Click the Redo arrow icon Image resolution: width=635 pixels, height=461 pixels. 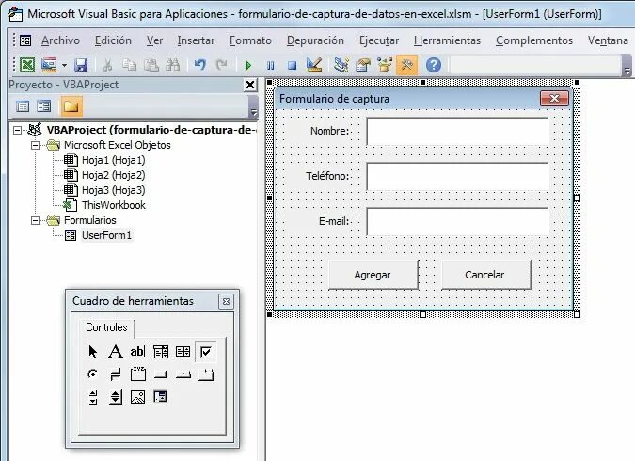coord(221,65)
